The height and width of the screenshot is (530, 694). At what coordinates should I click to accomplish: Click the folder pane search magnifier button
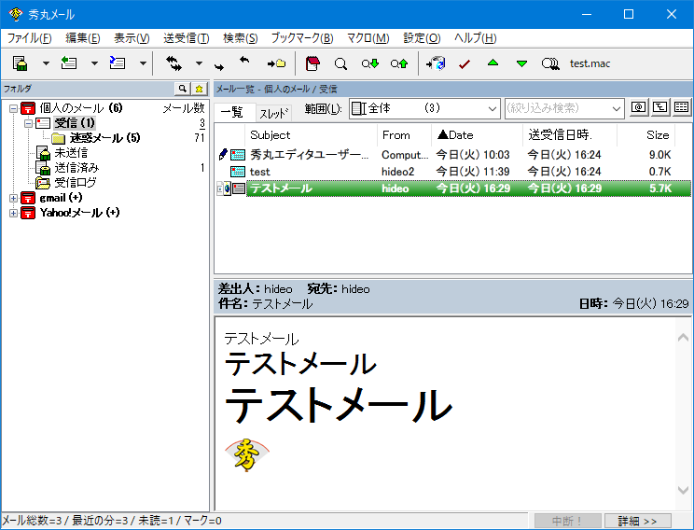pyautogui.click(x=182, y=89)
